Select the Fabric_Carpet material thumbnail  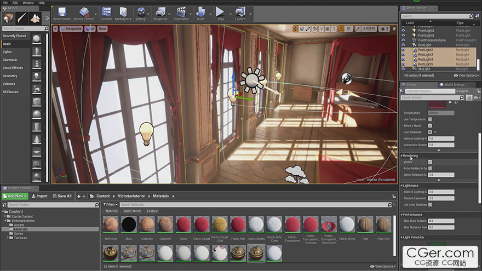(x=202, y=224)
